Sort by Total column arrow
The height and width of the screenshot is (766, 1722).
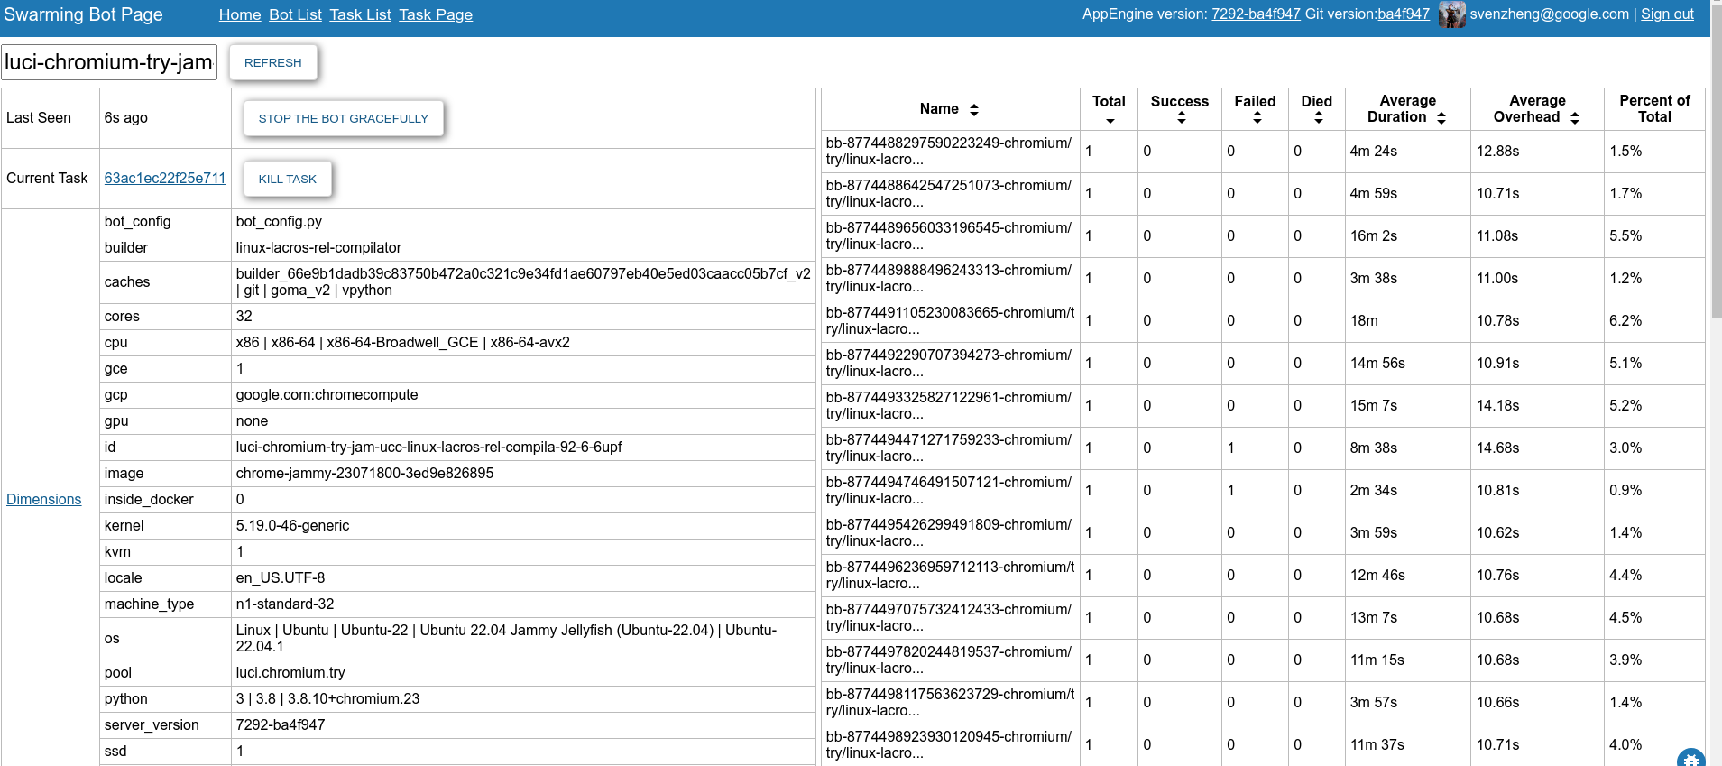click(x=1110, y=120)
